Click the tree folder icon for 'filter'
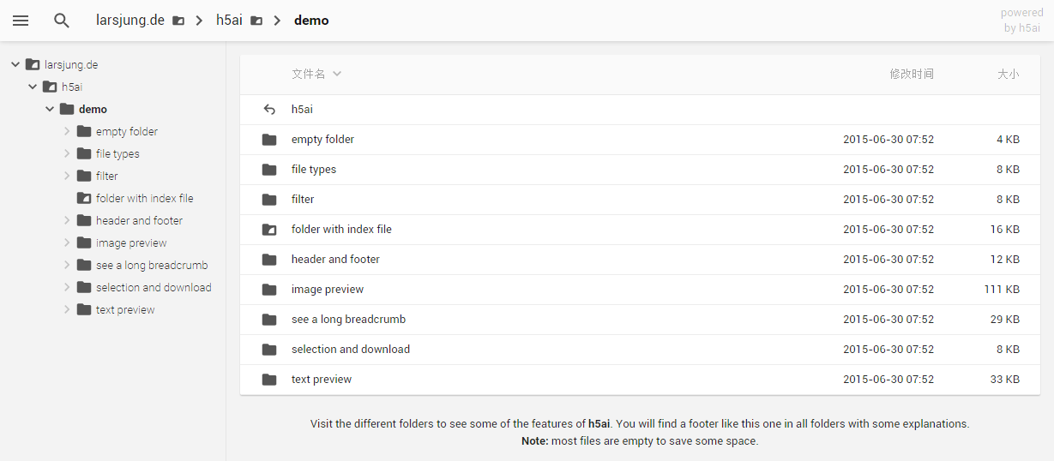The width and height of the screenshot is (1054, 461). (83, 176)
